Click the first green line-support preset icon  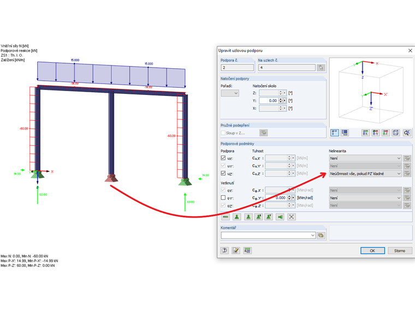click(226, 217)
